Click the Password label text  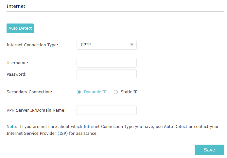tap(17, 74)
